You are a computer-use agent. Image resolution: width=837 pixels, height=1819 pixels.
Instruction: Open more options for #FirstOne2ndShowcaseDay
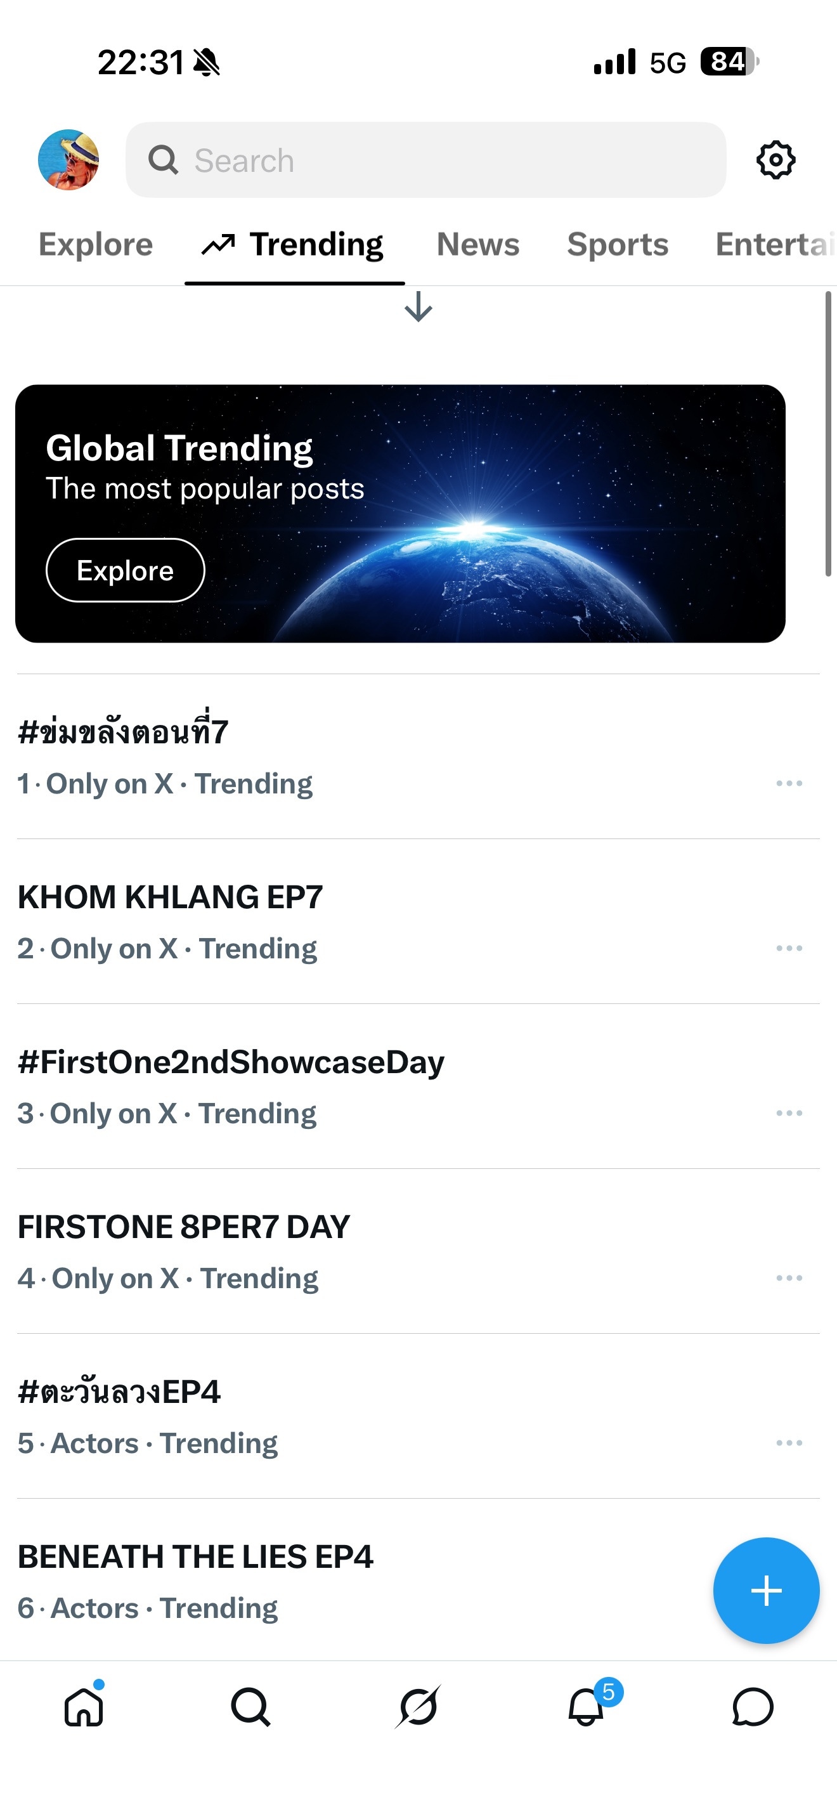[x=789, y=1113]
